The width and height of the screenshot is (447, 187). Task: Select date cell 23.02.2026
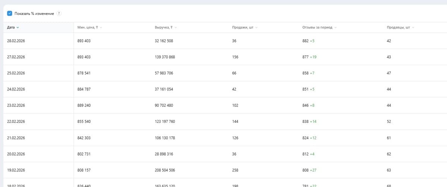(x=16, y=105)
